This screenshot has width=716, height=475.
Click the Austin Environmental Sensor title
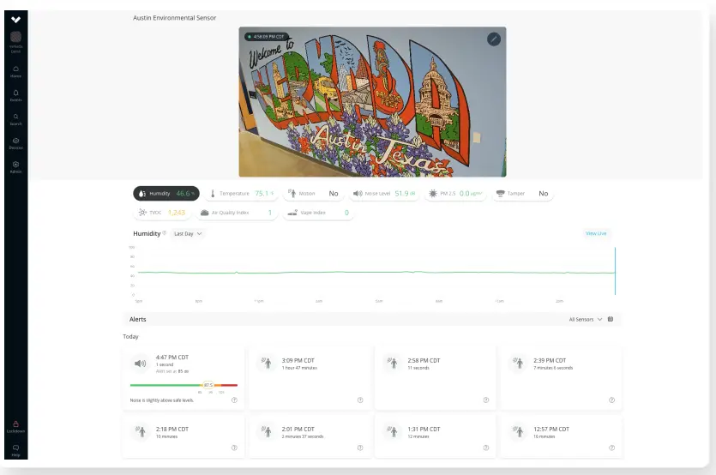[x=174, y=18]
